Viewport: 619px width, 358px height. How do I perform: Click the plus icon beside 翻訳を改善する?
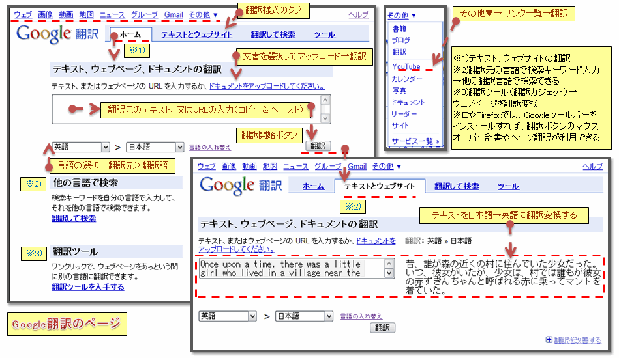549,340
